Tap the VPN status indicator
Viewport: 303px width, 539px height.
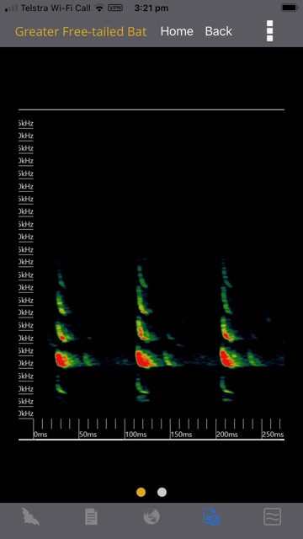click(115, 8)
